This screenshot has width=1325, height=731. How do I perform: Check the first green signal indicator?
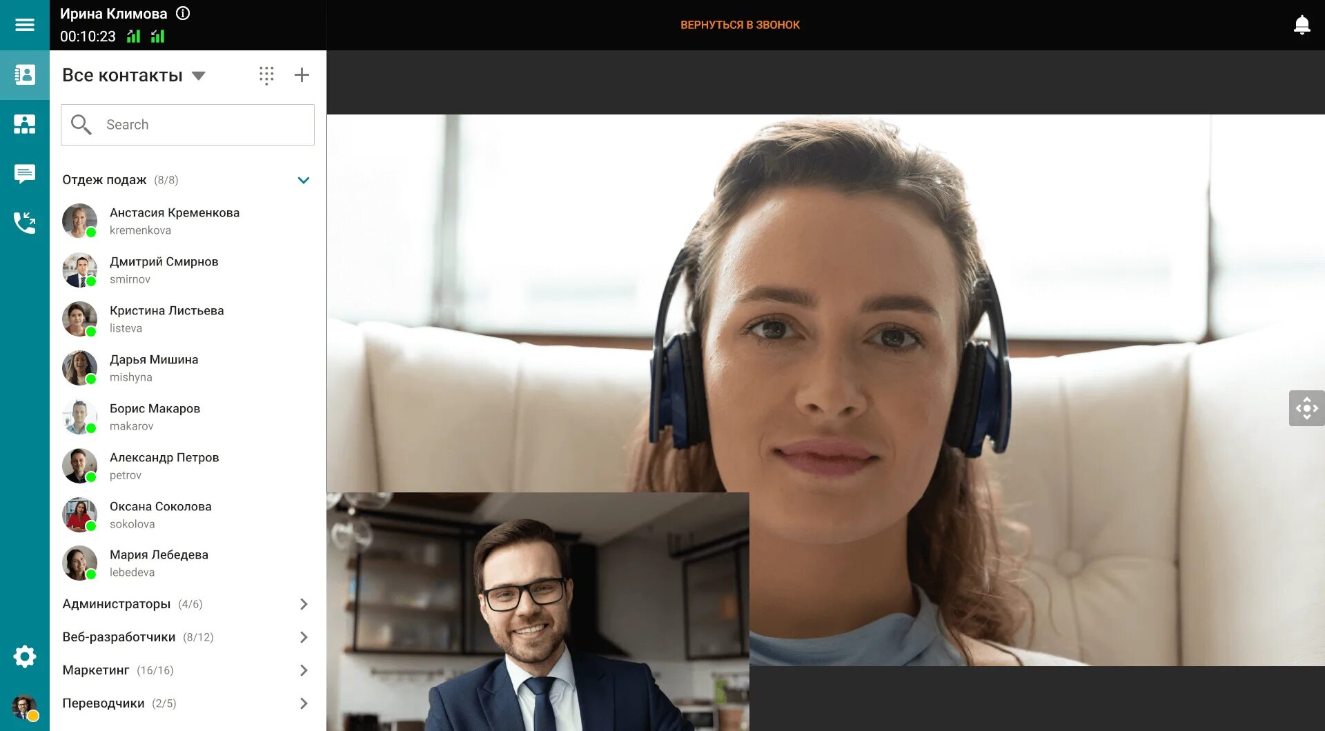(134, 37)
